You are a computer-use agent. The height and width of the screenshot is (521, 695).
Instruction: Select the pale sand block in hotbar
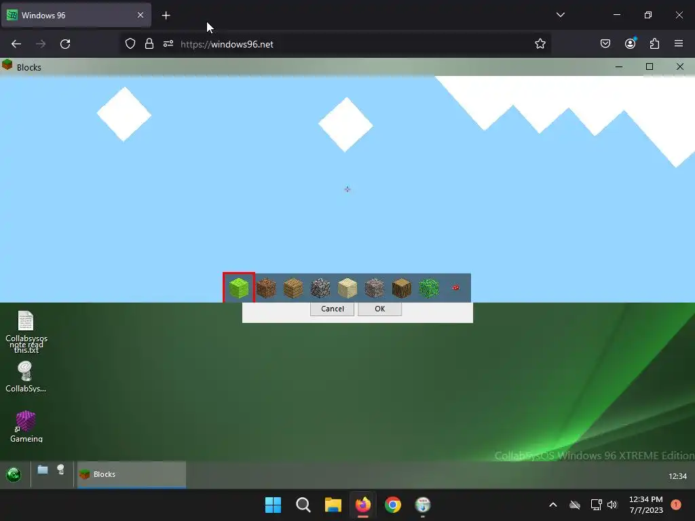pos(347,288)
